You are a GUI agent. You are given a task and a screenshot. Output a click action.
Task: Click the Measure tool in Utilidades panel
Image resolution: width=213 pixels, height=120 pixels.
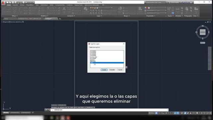click(x=177, y=9)
